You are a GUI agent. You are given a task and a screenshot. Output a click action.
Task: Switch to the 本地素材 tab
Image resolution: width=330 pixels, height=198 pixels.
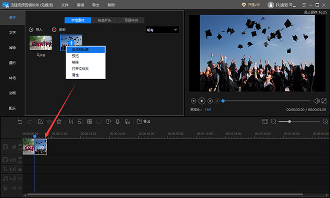pos(78,20)
